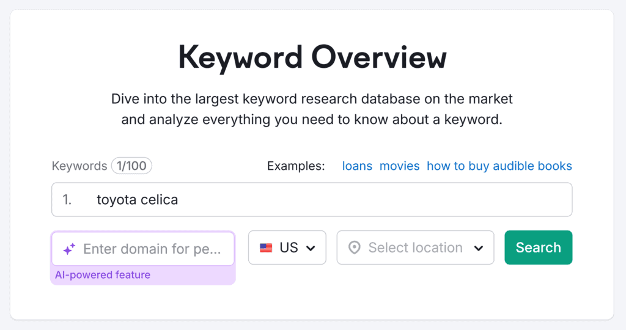Image resolution: width=626 pixels, height=330 pixels.
Task: Click the purple AI sparkle icon
Action: tap(69, 249)
